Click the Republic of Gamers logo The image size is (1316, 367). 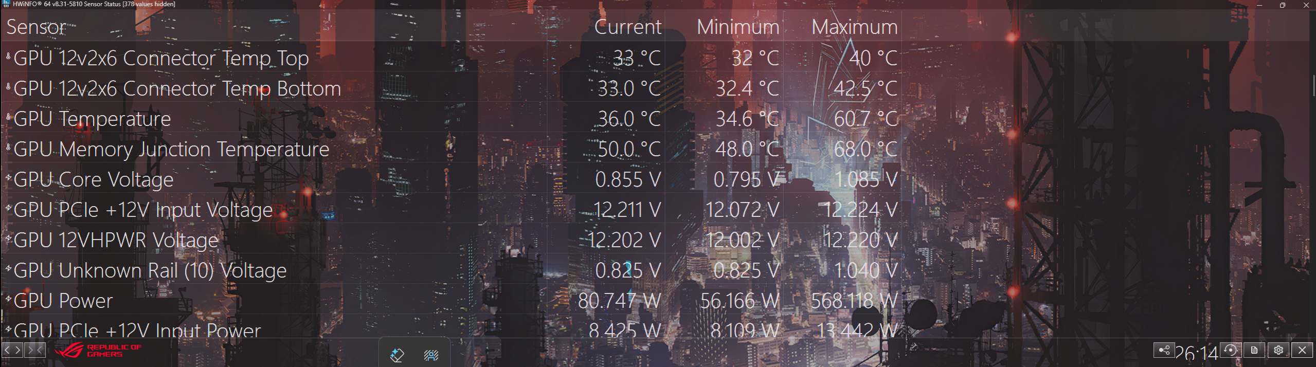pyautogui.click(x=98, y=351)
